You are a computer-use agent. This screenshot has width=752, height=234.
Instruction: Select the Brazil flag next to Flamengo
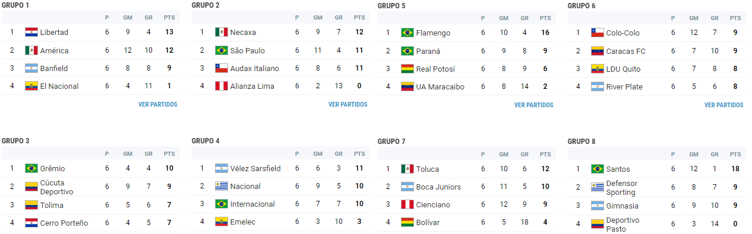(407, 33)
